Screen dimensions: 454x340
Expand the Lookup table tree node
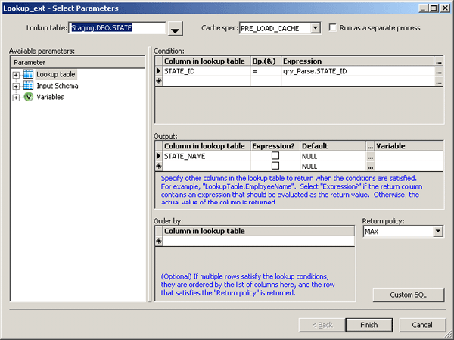(x=16, y=74)
